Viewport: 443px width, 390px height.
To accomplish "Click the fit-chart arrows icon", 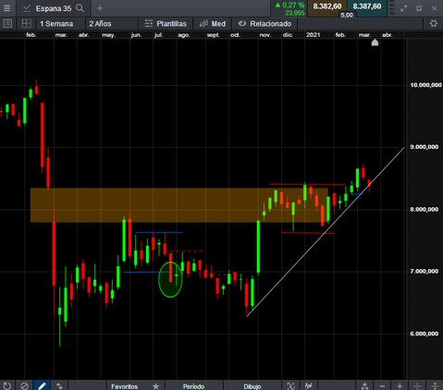I will pyautogui.click(x=364, y=385).
